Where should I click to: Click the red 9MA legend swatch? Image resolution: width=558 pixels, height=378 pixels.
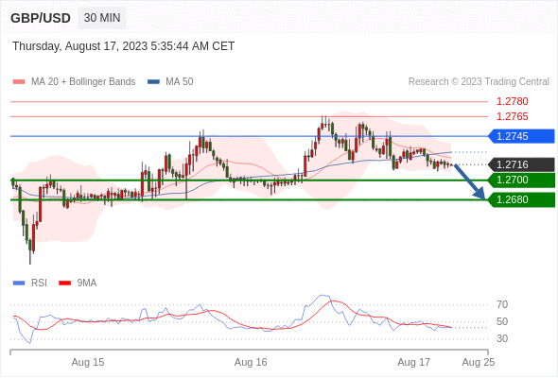pos(64,283)
